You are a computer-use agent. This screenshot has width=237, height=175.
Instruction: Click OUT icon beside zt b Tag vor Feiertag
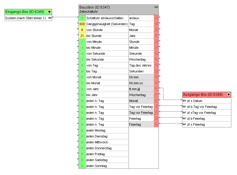pyautogui.click(x=184, y=107)
